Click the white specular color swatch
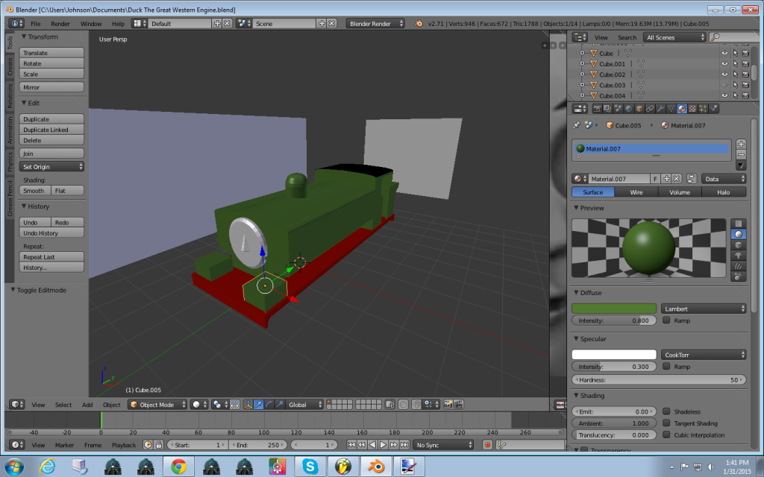 coord(614,355)
